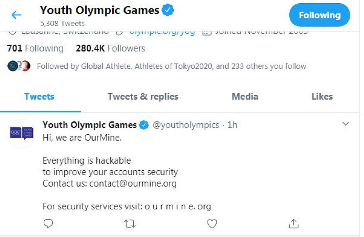Screen dimensions: 364x237
Task: Like the tweet with heart icon
Action: [x=212, y=224]
